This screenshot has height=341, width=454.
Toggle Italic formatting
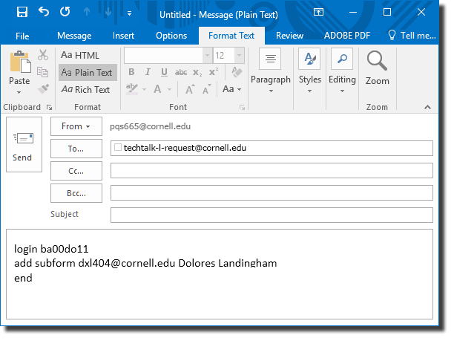click(x=148, y=72)
